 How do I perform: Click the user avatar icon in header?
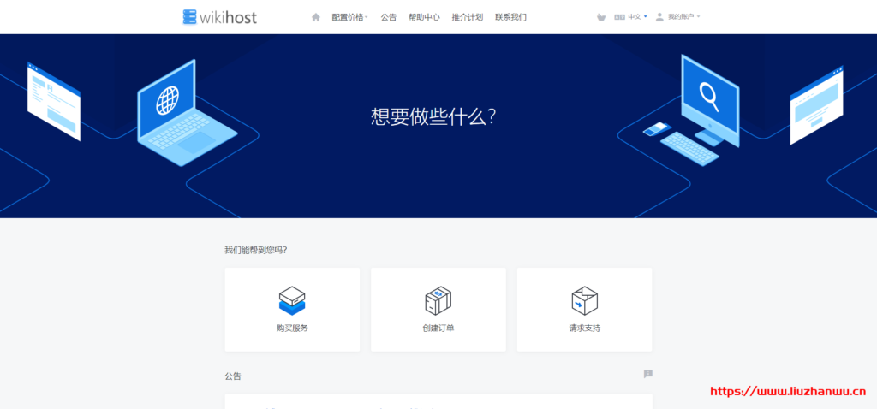pyautogui.click(x=659, y=17)
